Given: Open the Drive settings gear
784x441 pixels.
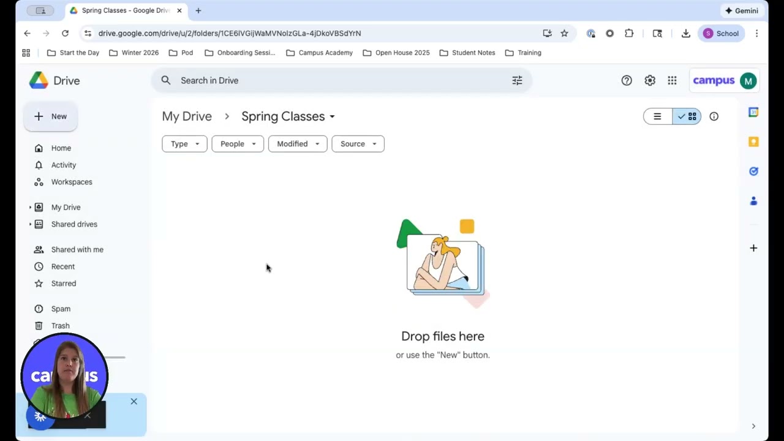Looking at the screenshot, I should pos(650,80).
